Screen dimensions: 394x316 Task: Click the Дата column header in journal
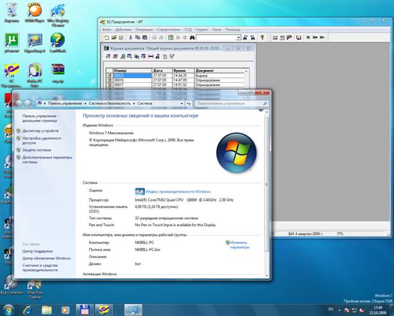162,71
